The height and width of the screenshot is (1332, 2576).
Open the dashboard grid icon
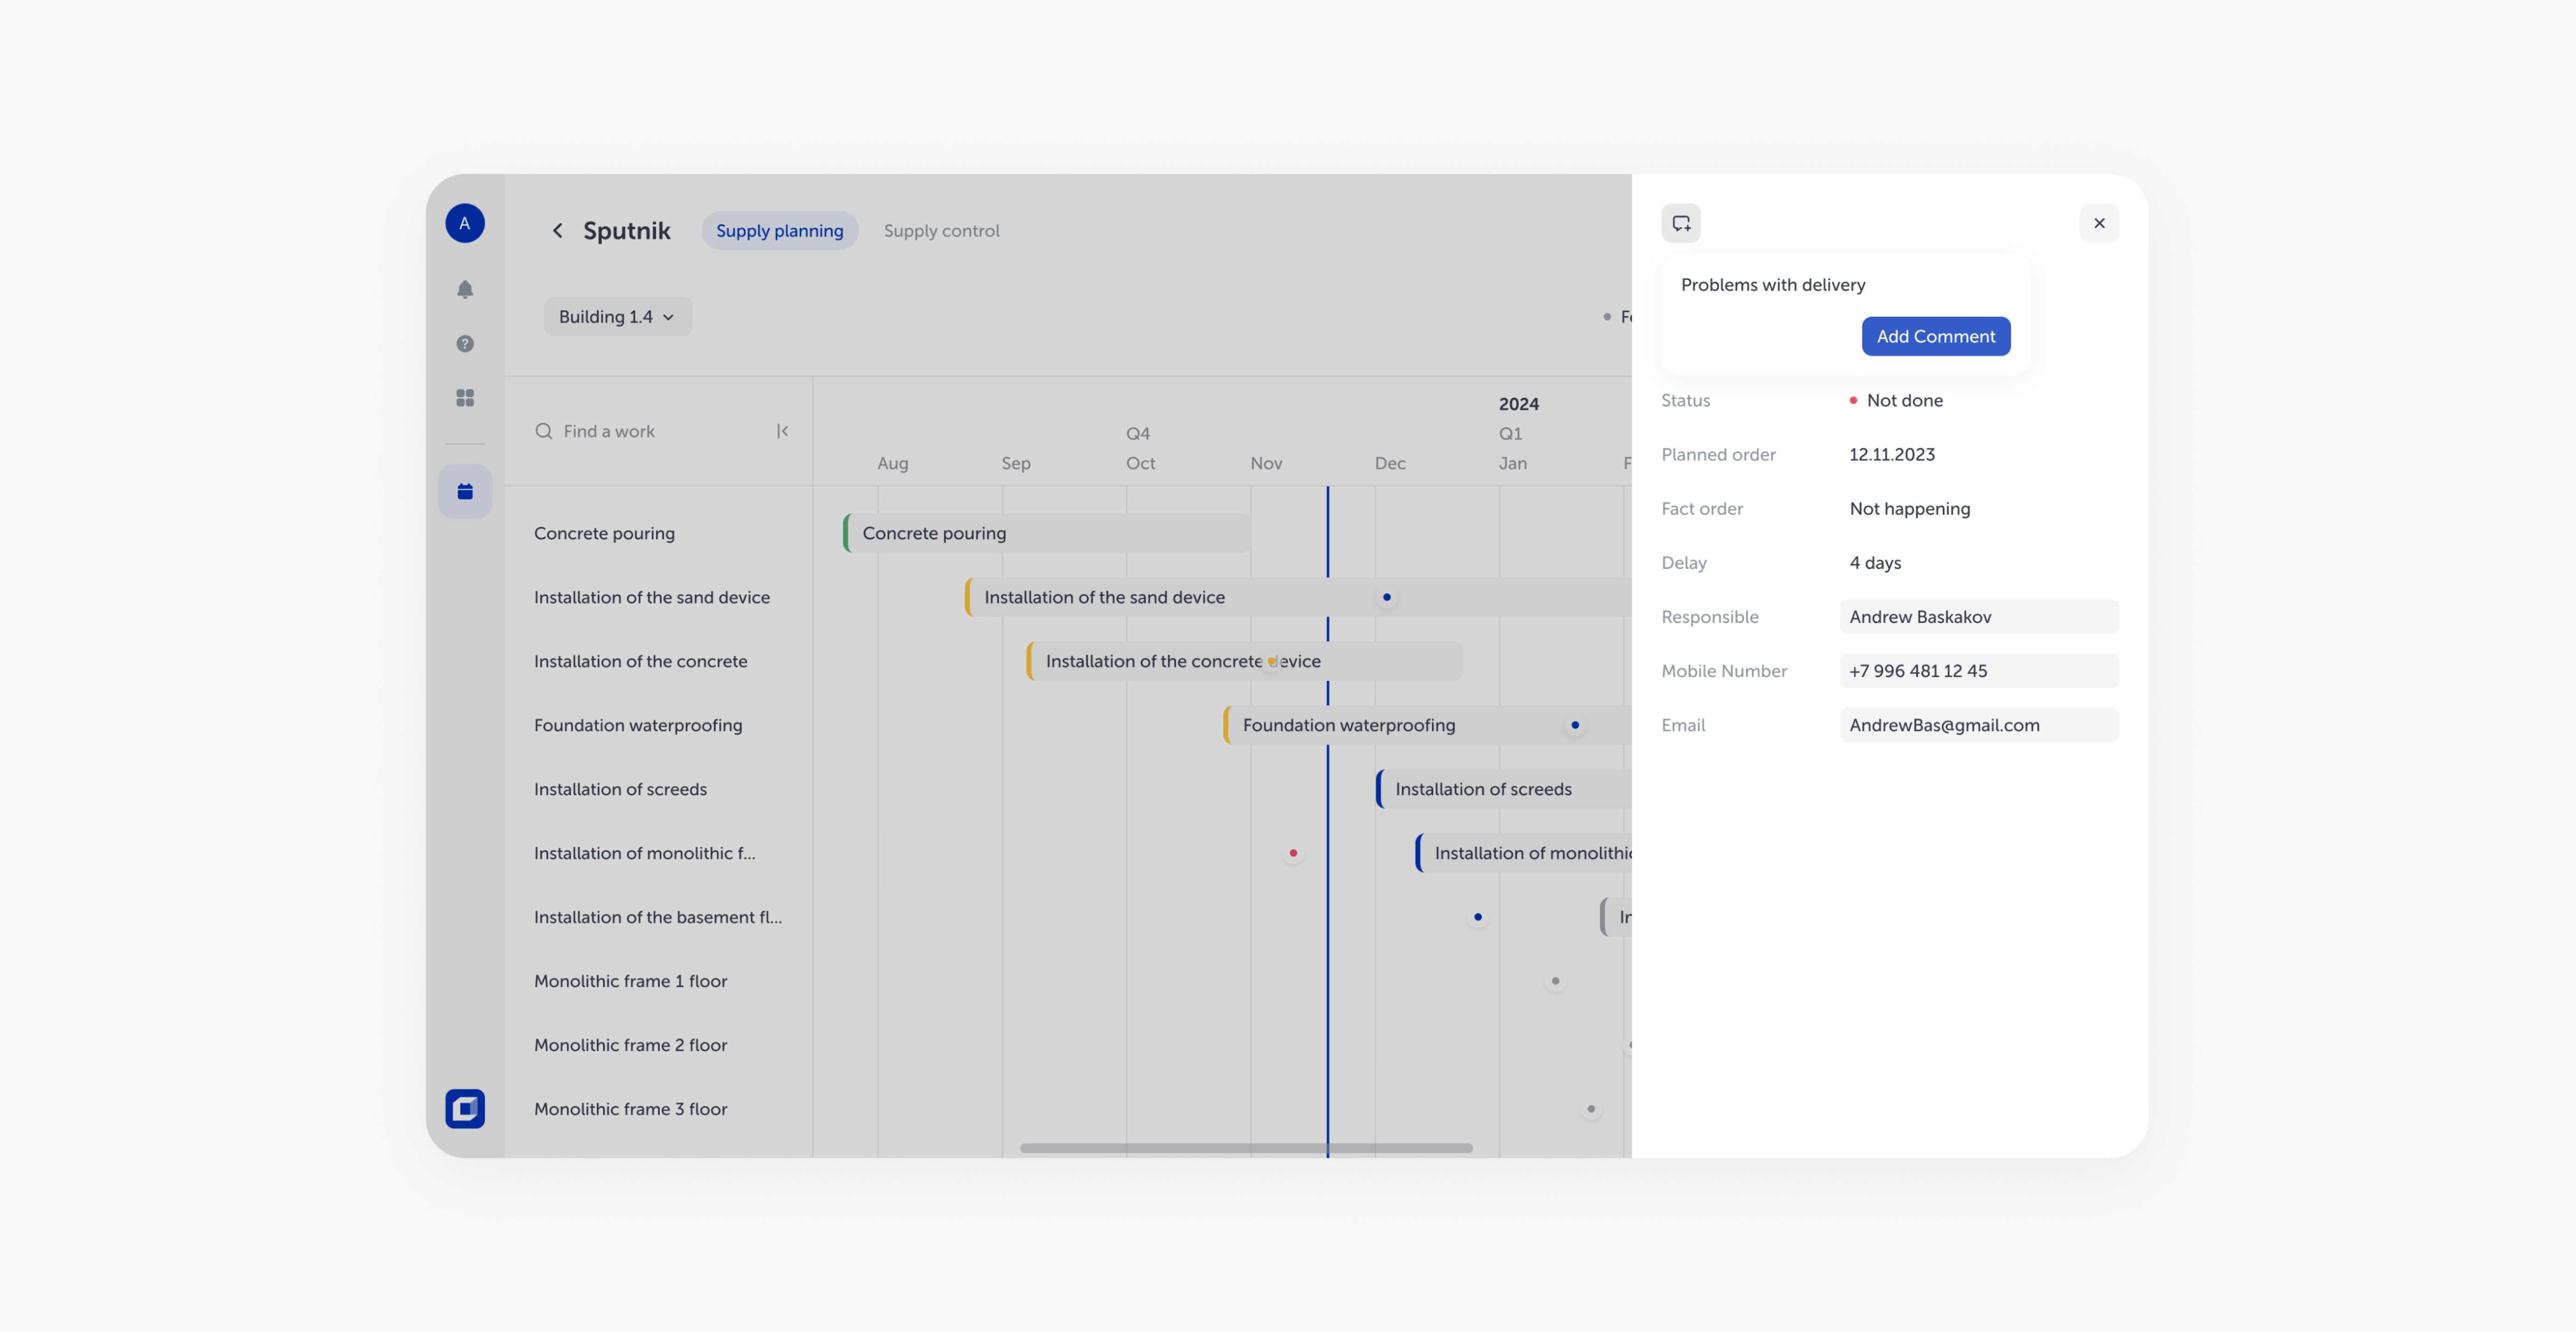[x=465, y=398]
